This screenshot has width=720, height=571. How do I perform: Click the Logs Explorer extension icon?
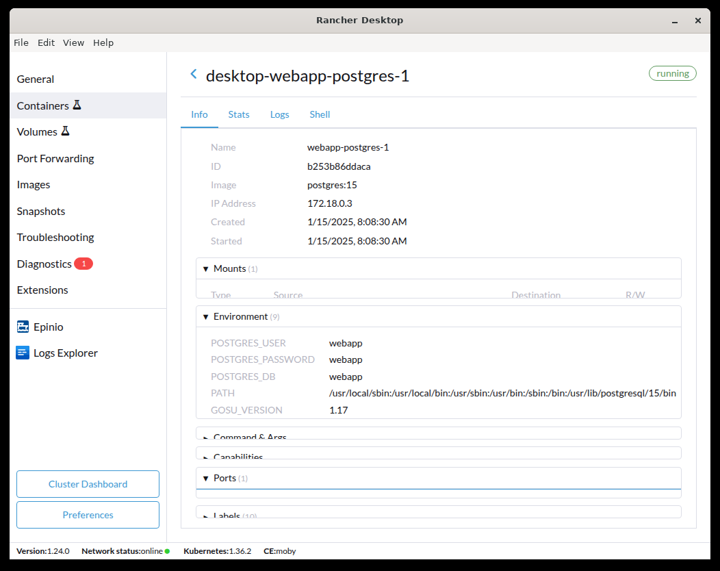23,353
